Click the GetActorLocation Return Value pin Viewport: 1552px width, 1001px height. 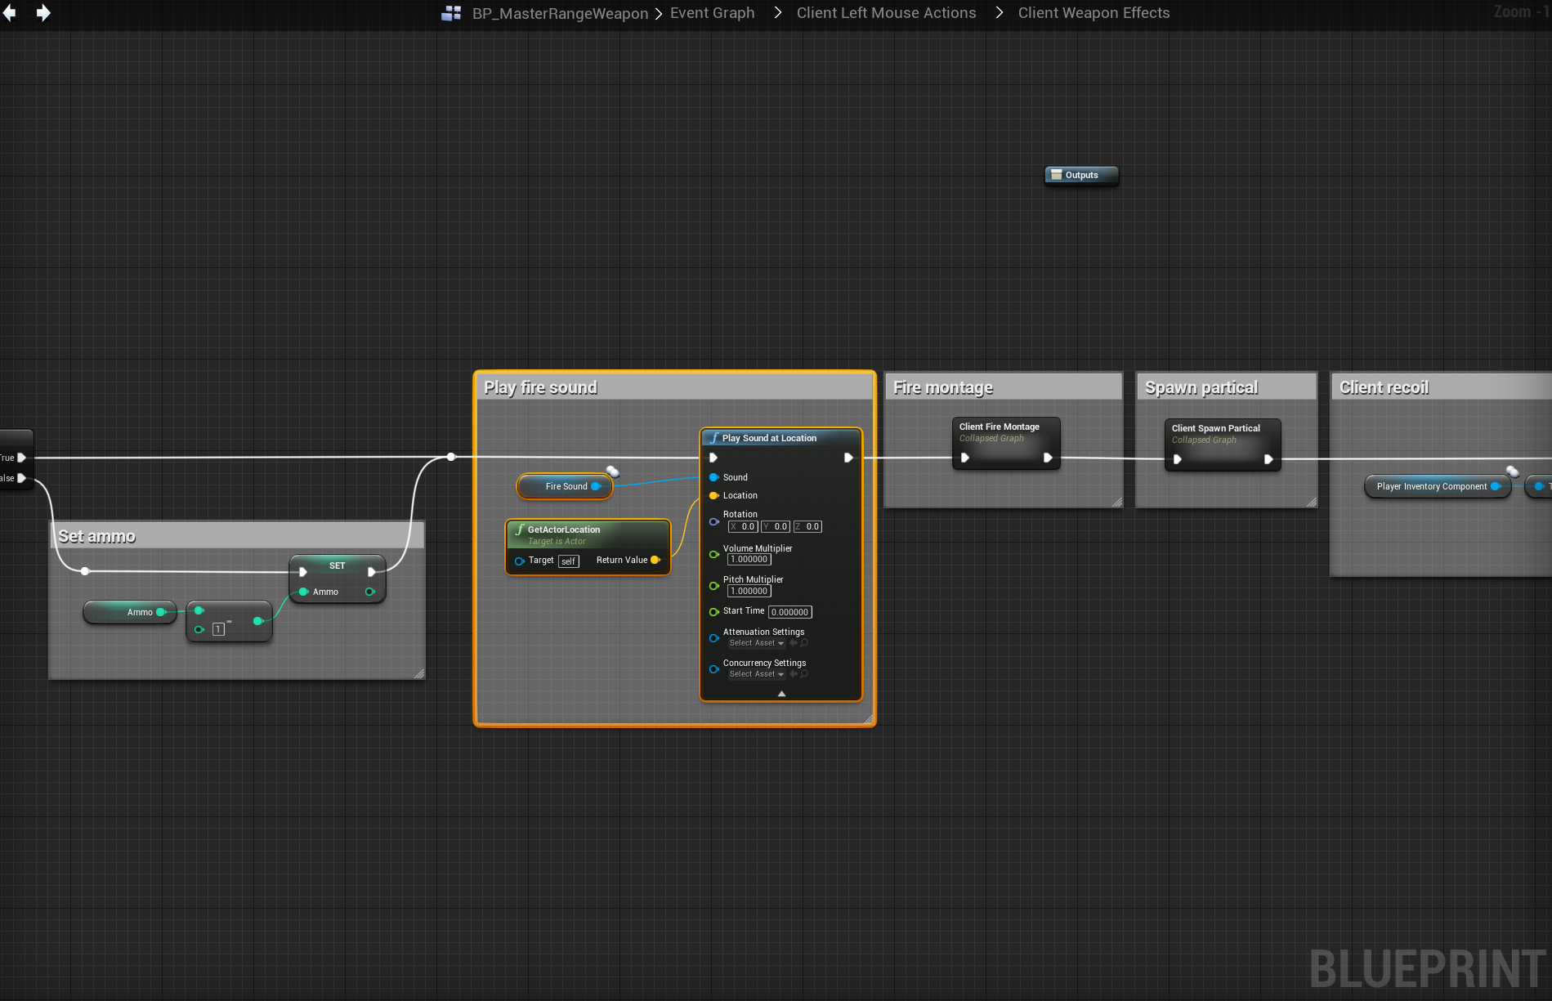click(x=655, y=560)
